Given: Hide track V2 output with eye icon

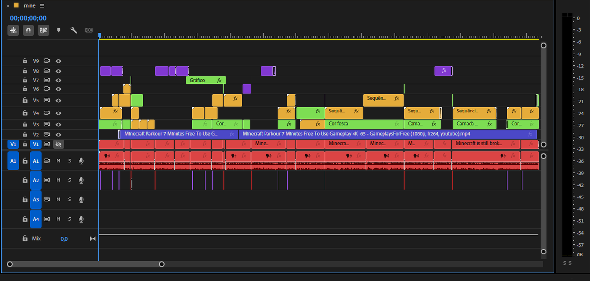Looking at the screenshot, I should [x=59, y=134].
